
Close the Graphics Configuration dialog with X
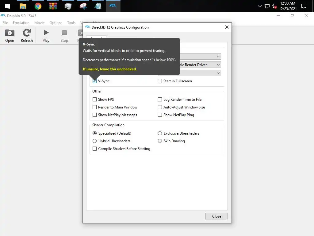227,27
